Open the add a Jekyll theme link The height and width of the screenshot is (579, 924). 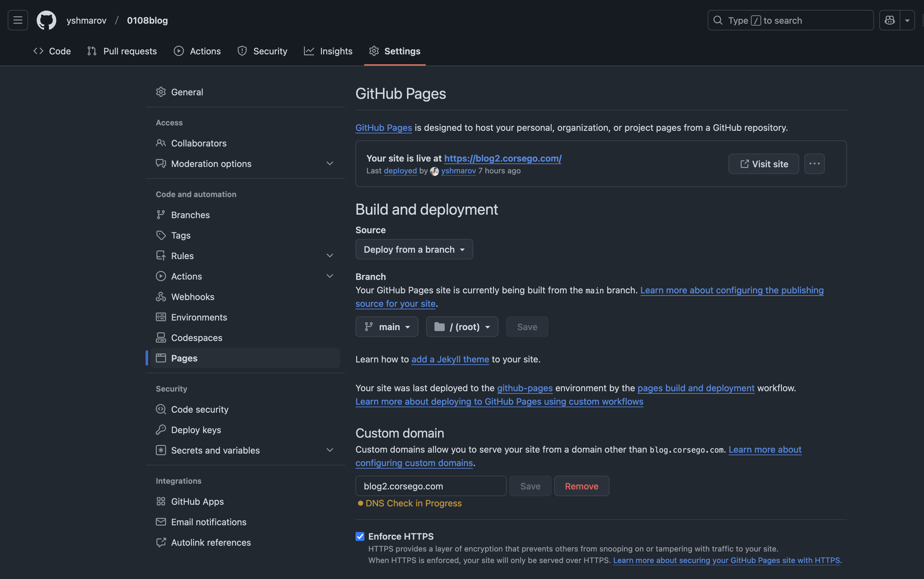click(x=450, y=359)
